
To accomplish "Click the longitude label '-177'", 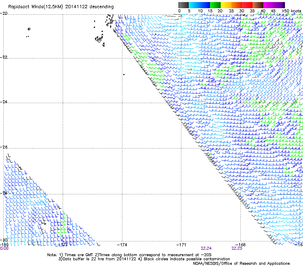I will click(63, 245).
